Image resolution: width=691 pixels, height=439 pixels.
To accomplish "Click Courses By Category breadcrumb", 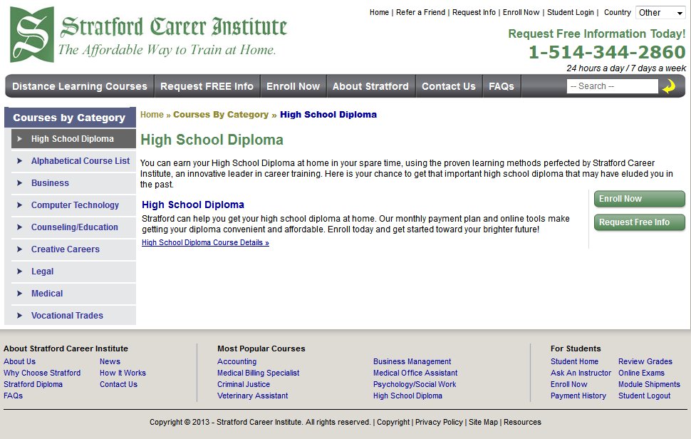I will pyautogui.click(x=221, y=115).
